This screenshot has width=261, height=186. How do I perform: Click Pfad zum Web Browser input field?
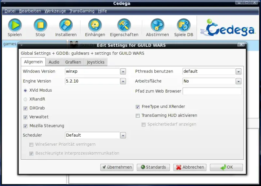point(212,91)
